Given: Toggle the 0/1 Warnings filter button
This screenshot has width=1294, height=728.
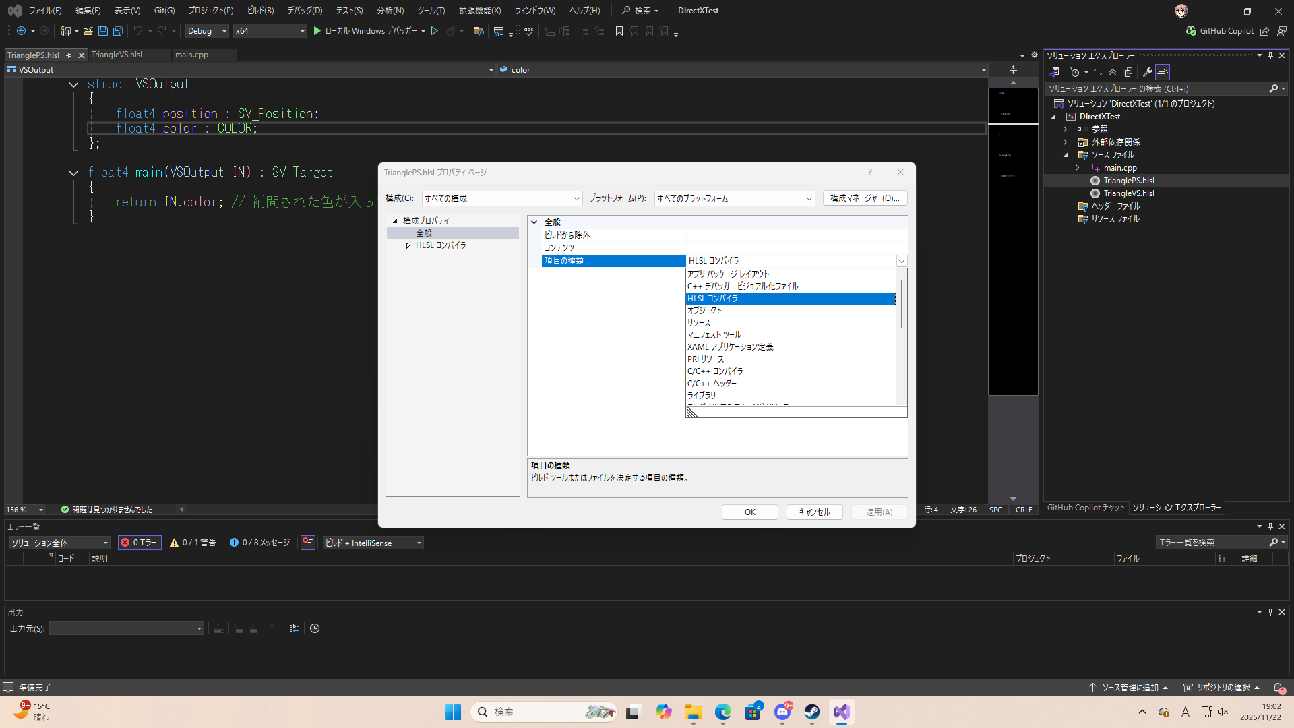Looking at the screenshot, I should pos(193,543).
